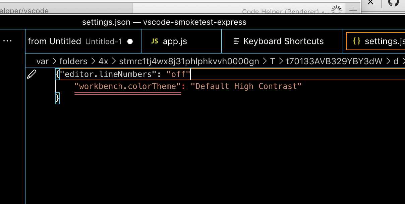The image size is (405, 204).
Task: Click the browser new tab plus button
Action: [x=353, y=11]
